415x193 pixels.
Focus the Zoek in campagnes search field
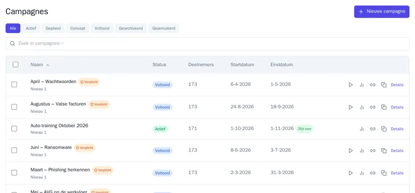click(x=207, y=44)
